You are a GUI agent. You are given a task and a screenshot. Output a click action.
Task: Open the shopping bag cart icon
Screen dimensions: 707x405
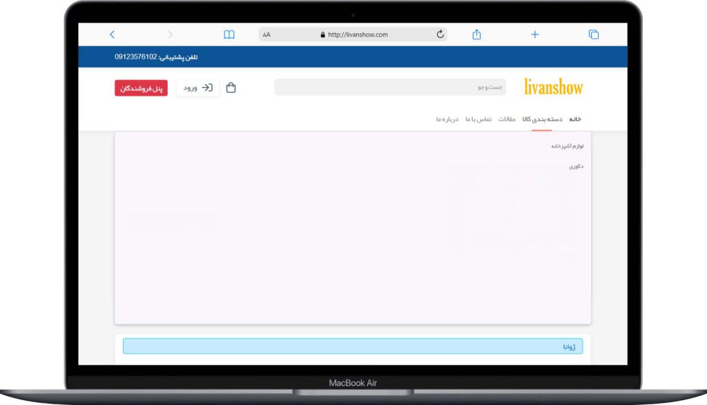tap(231, 87)
